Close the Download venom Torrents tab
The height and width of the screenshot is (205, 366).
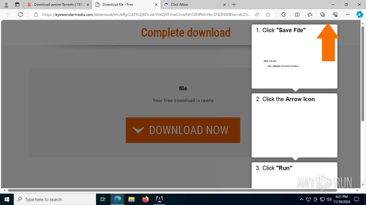click(x=88, y=5)
